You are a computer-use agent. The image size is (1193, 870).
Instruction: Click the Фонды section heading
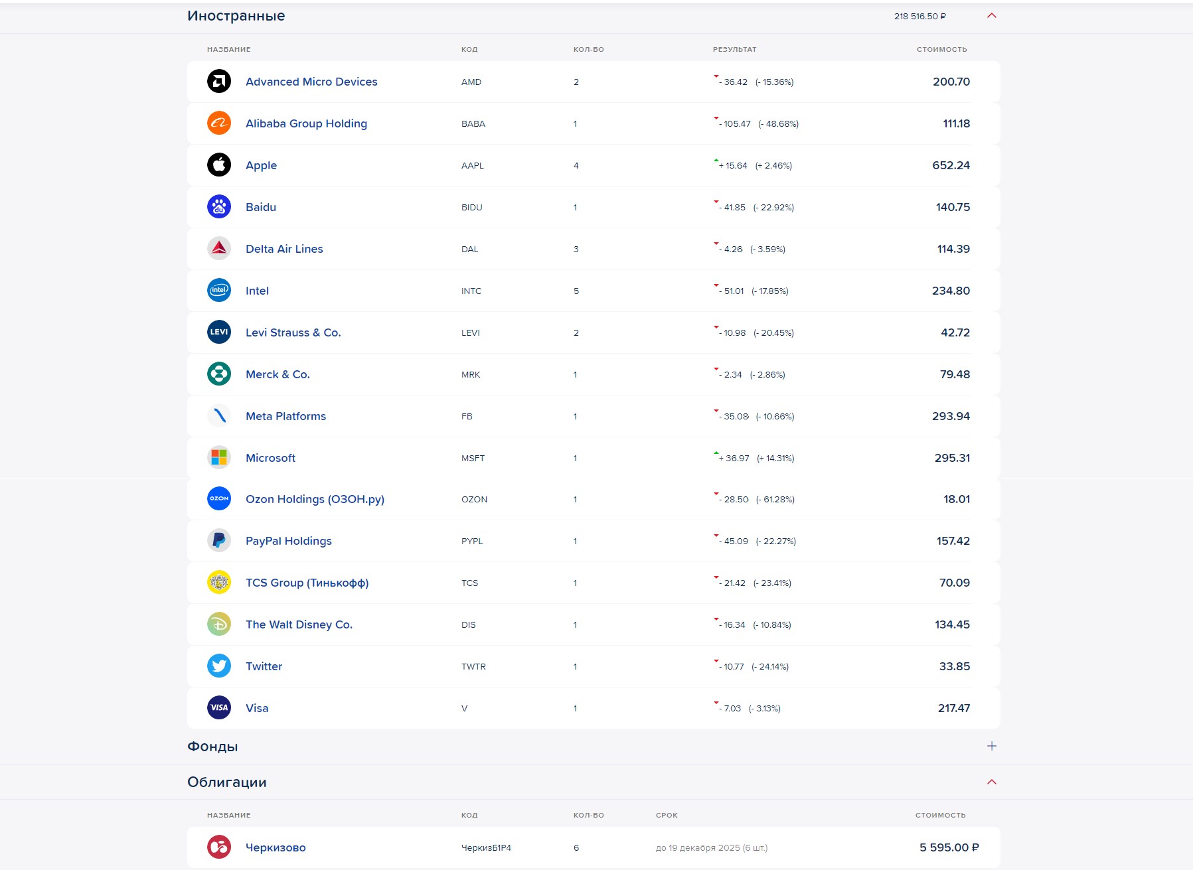click(x=212, y=747)
